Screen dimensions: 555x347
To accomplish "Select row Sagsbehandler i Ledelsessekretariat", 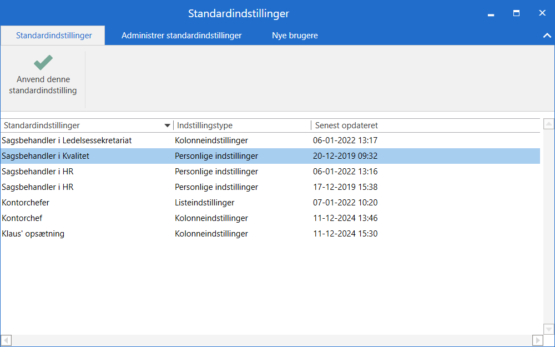I will 67,140.
